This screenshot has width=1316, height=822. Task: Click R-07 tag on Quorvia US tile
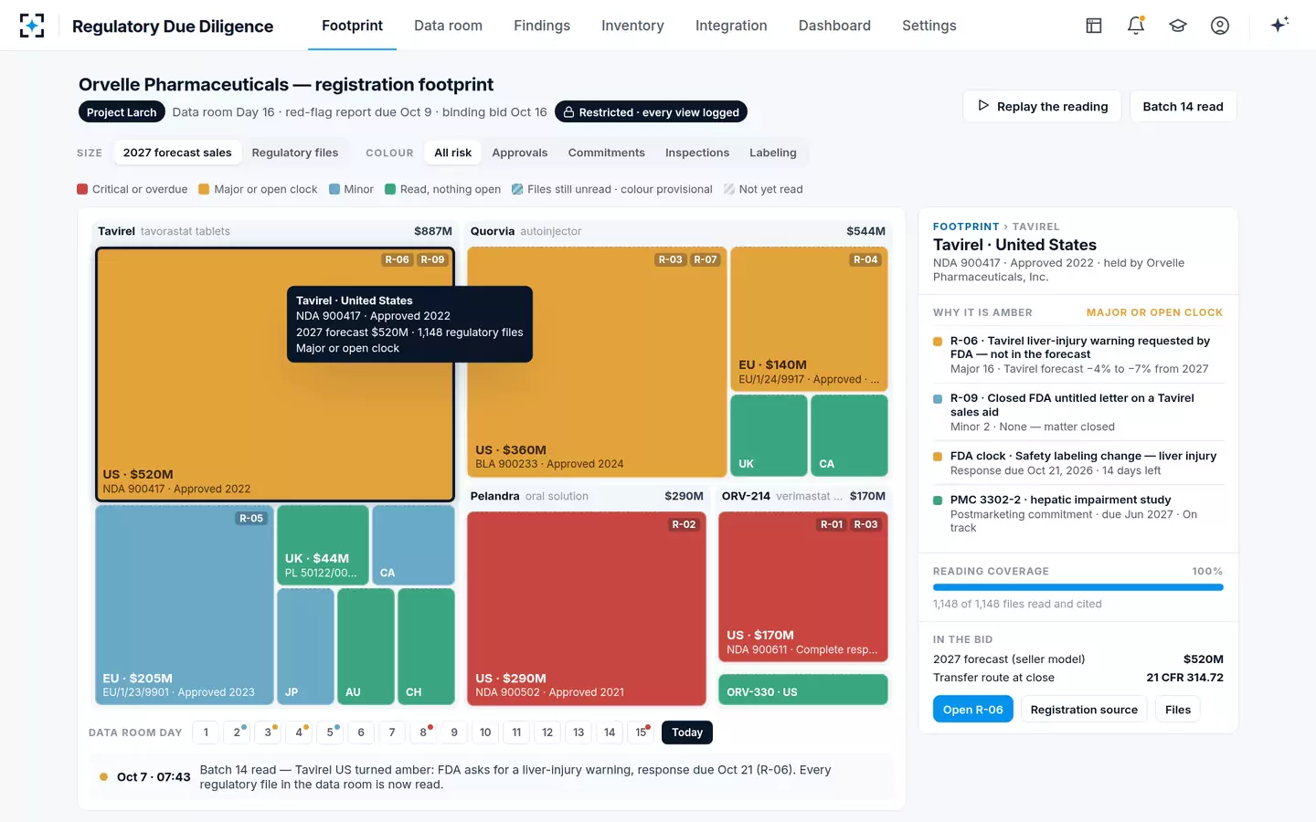[x=705, y=259]
